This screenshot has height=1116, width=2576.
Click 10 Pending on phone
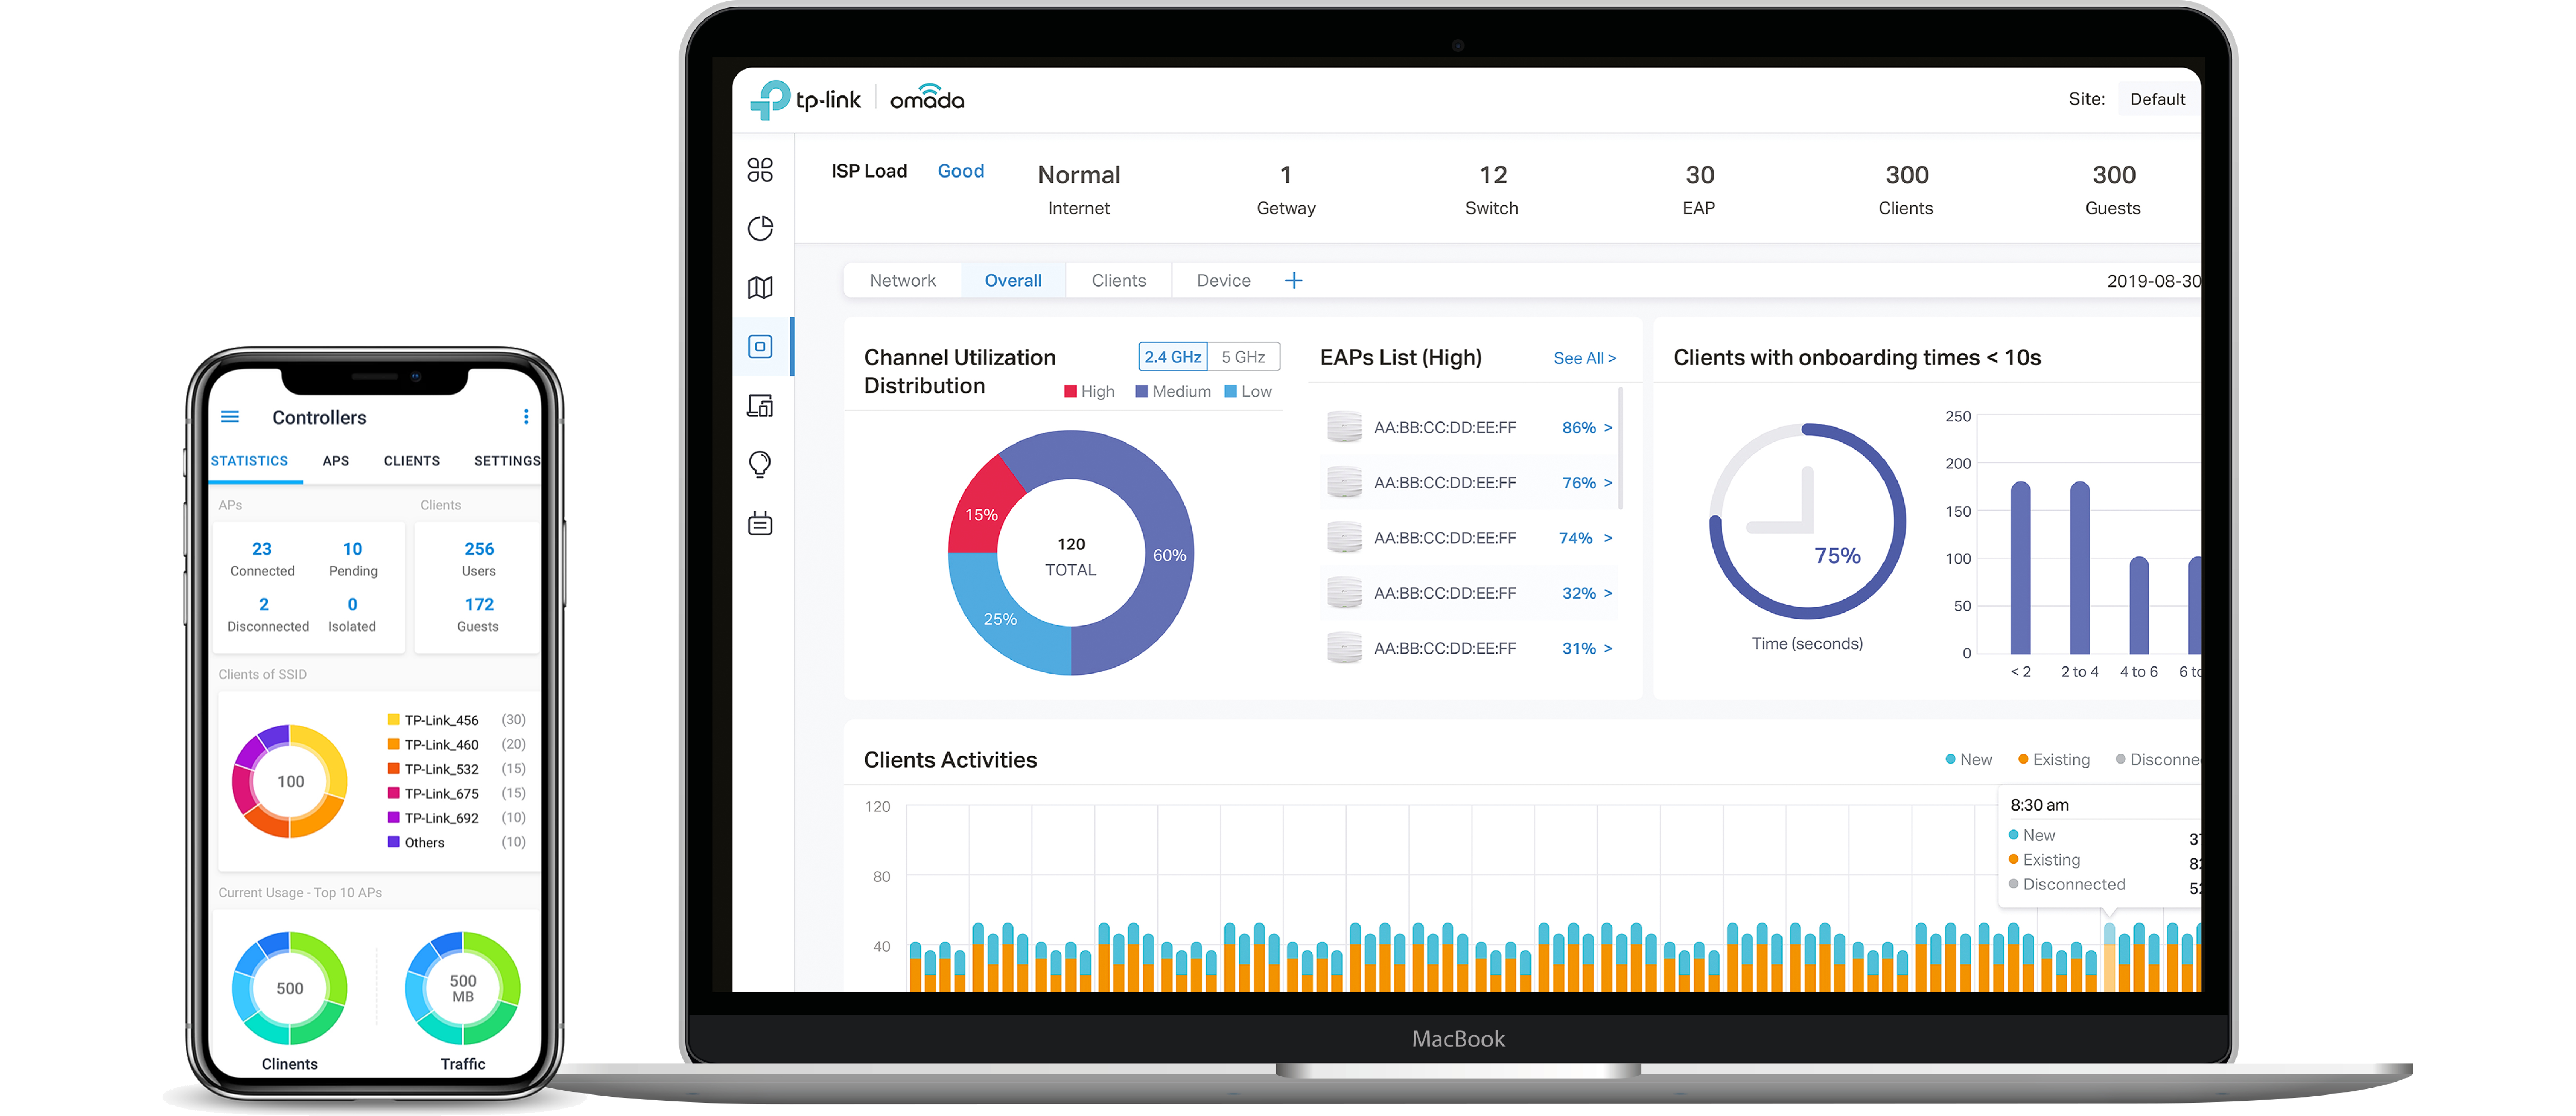click(x=353, y=559)
